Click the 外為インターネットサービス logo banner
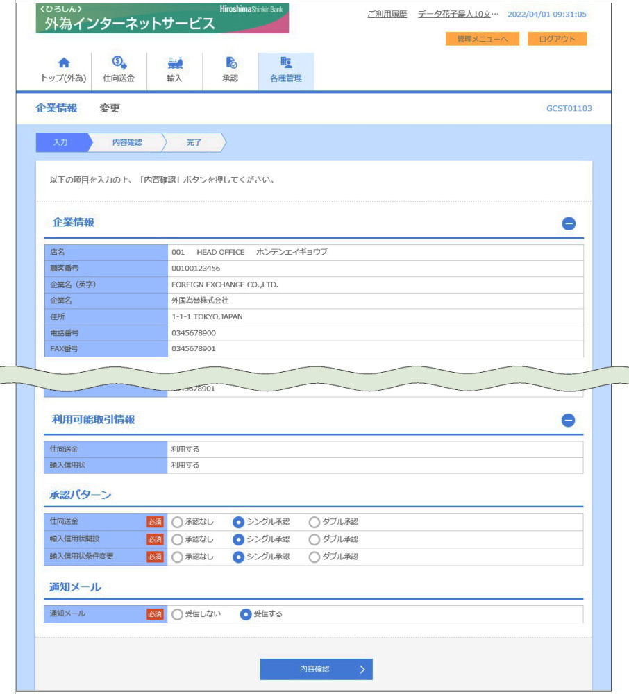Viewport: 629px width, 694px height. (162, 19)
